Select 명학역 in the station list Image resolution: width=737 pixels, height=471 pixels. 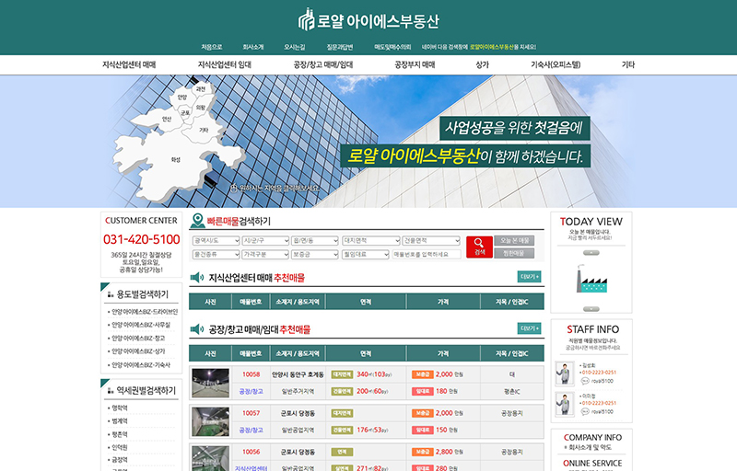click(x=120, y=408)
